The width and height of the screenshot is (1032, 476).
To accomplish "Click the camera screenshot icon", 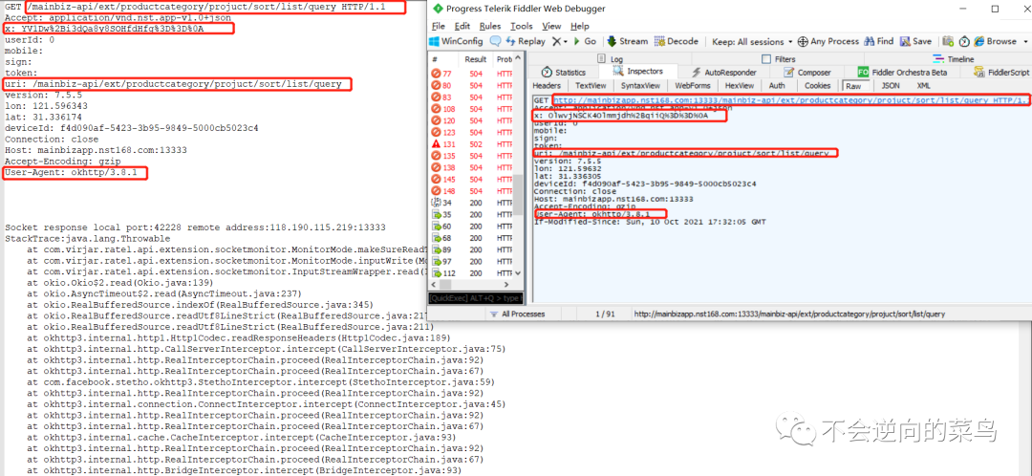I will (x=948, y=41).
